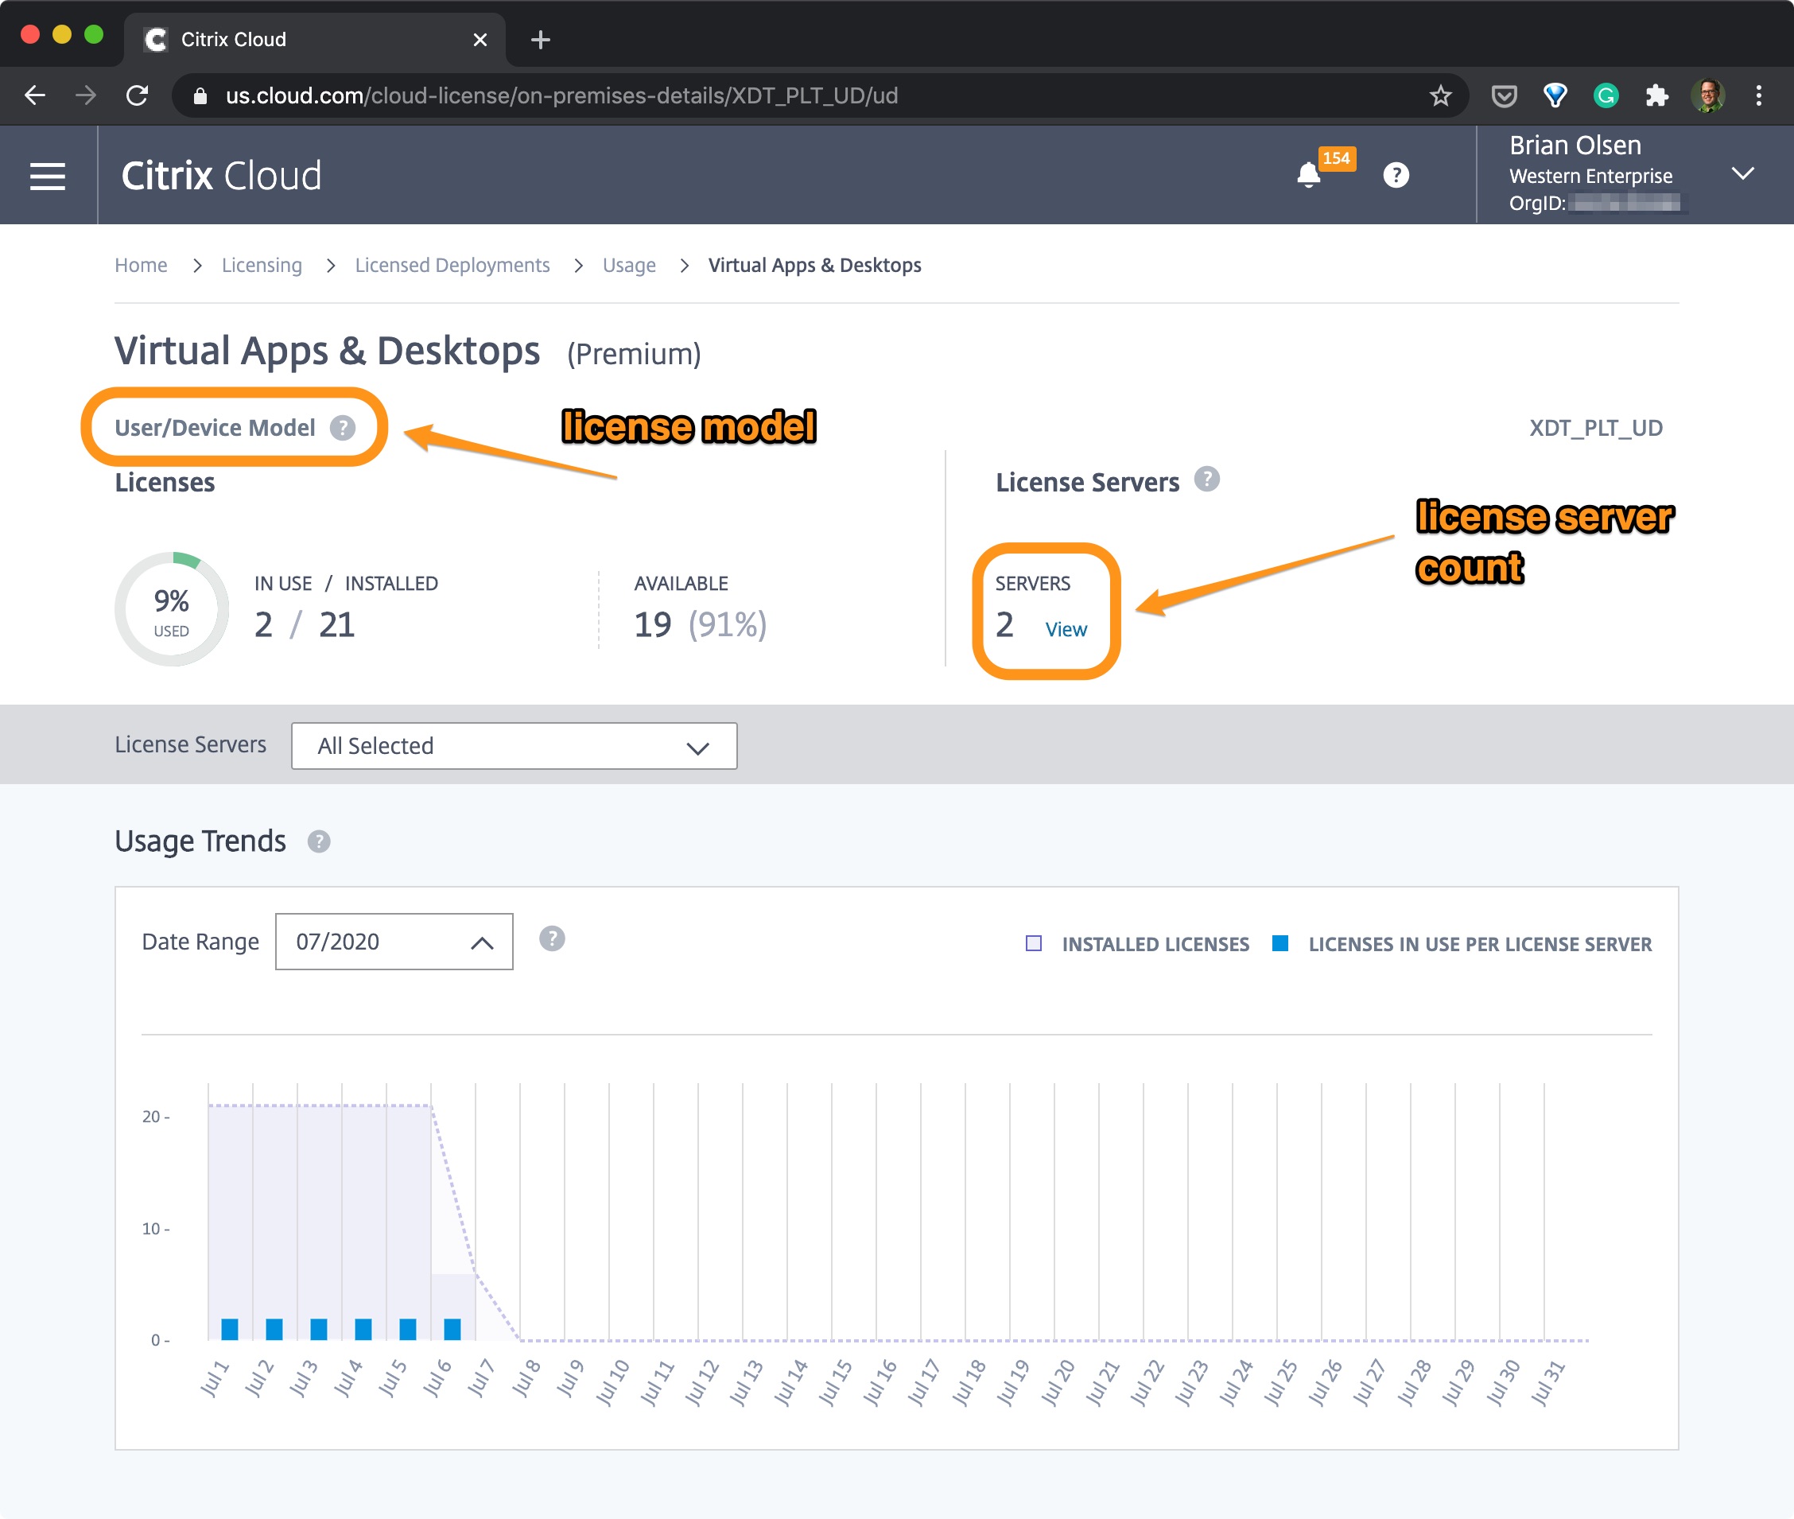The image size is (1794, 1519).
Task: Click the Usage Trends help icon
Action: (319, 841)
